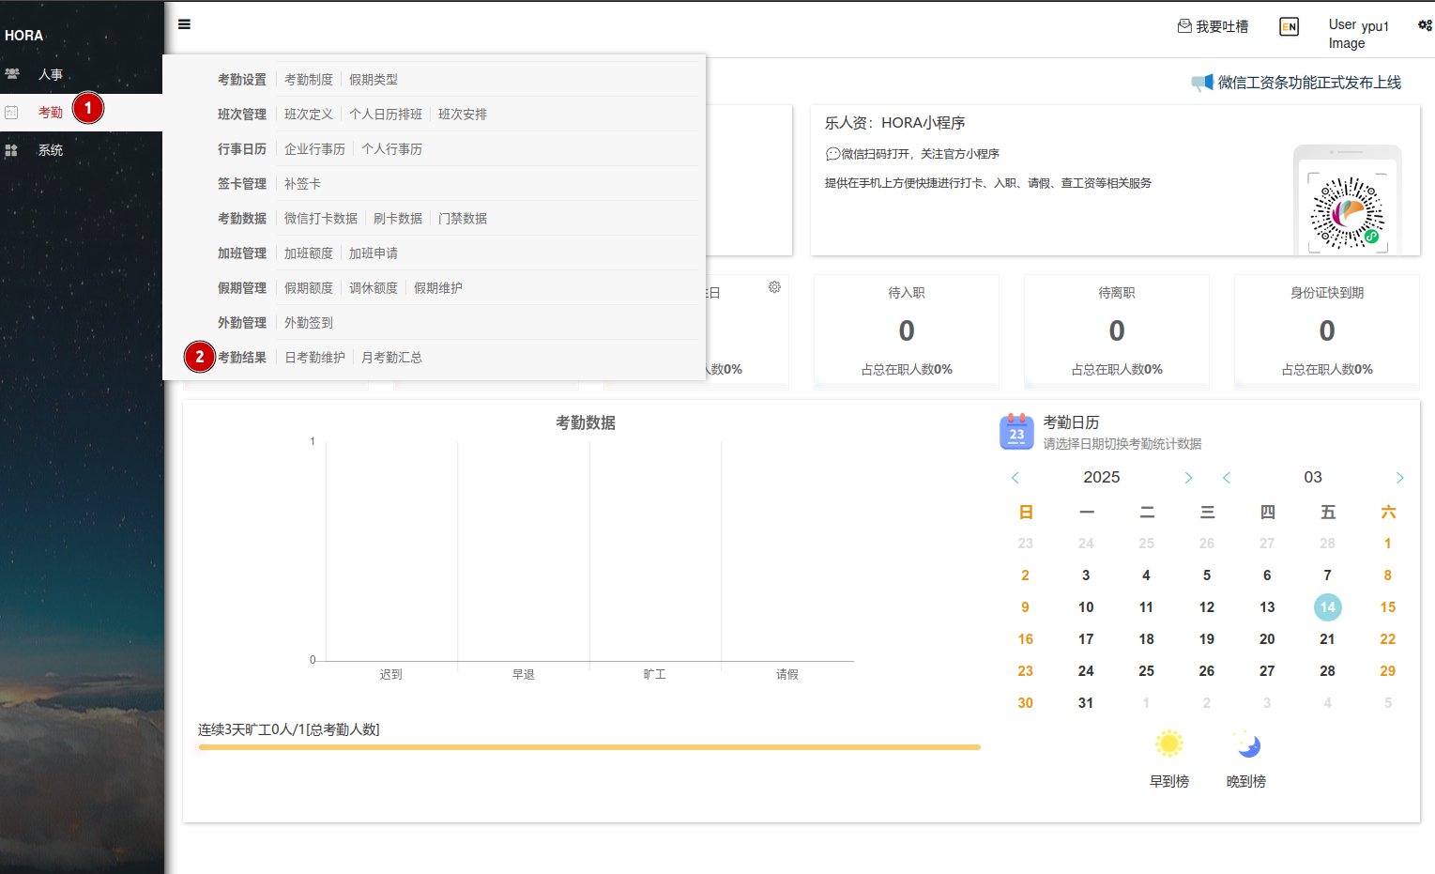Image resolution: width=1435 pixels, height=874 pixels.
Task: Click the 我要吐槽 feedback icon
Action: tap(1184, 26)
